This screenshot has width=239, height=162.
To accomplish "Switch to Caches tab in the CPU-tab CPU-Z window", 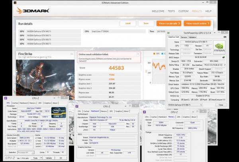I will click(x=15, y=103).
